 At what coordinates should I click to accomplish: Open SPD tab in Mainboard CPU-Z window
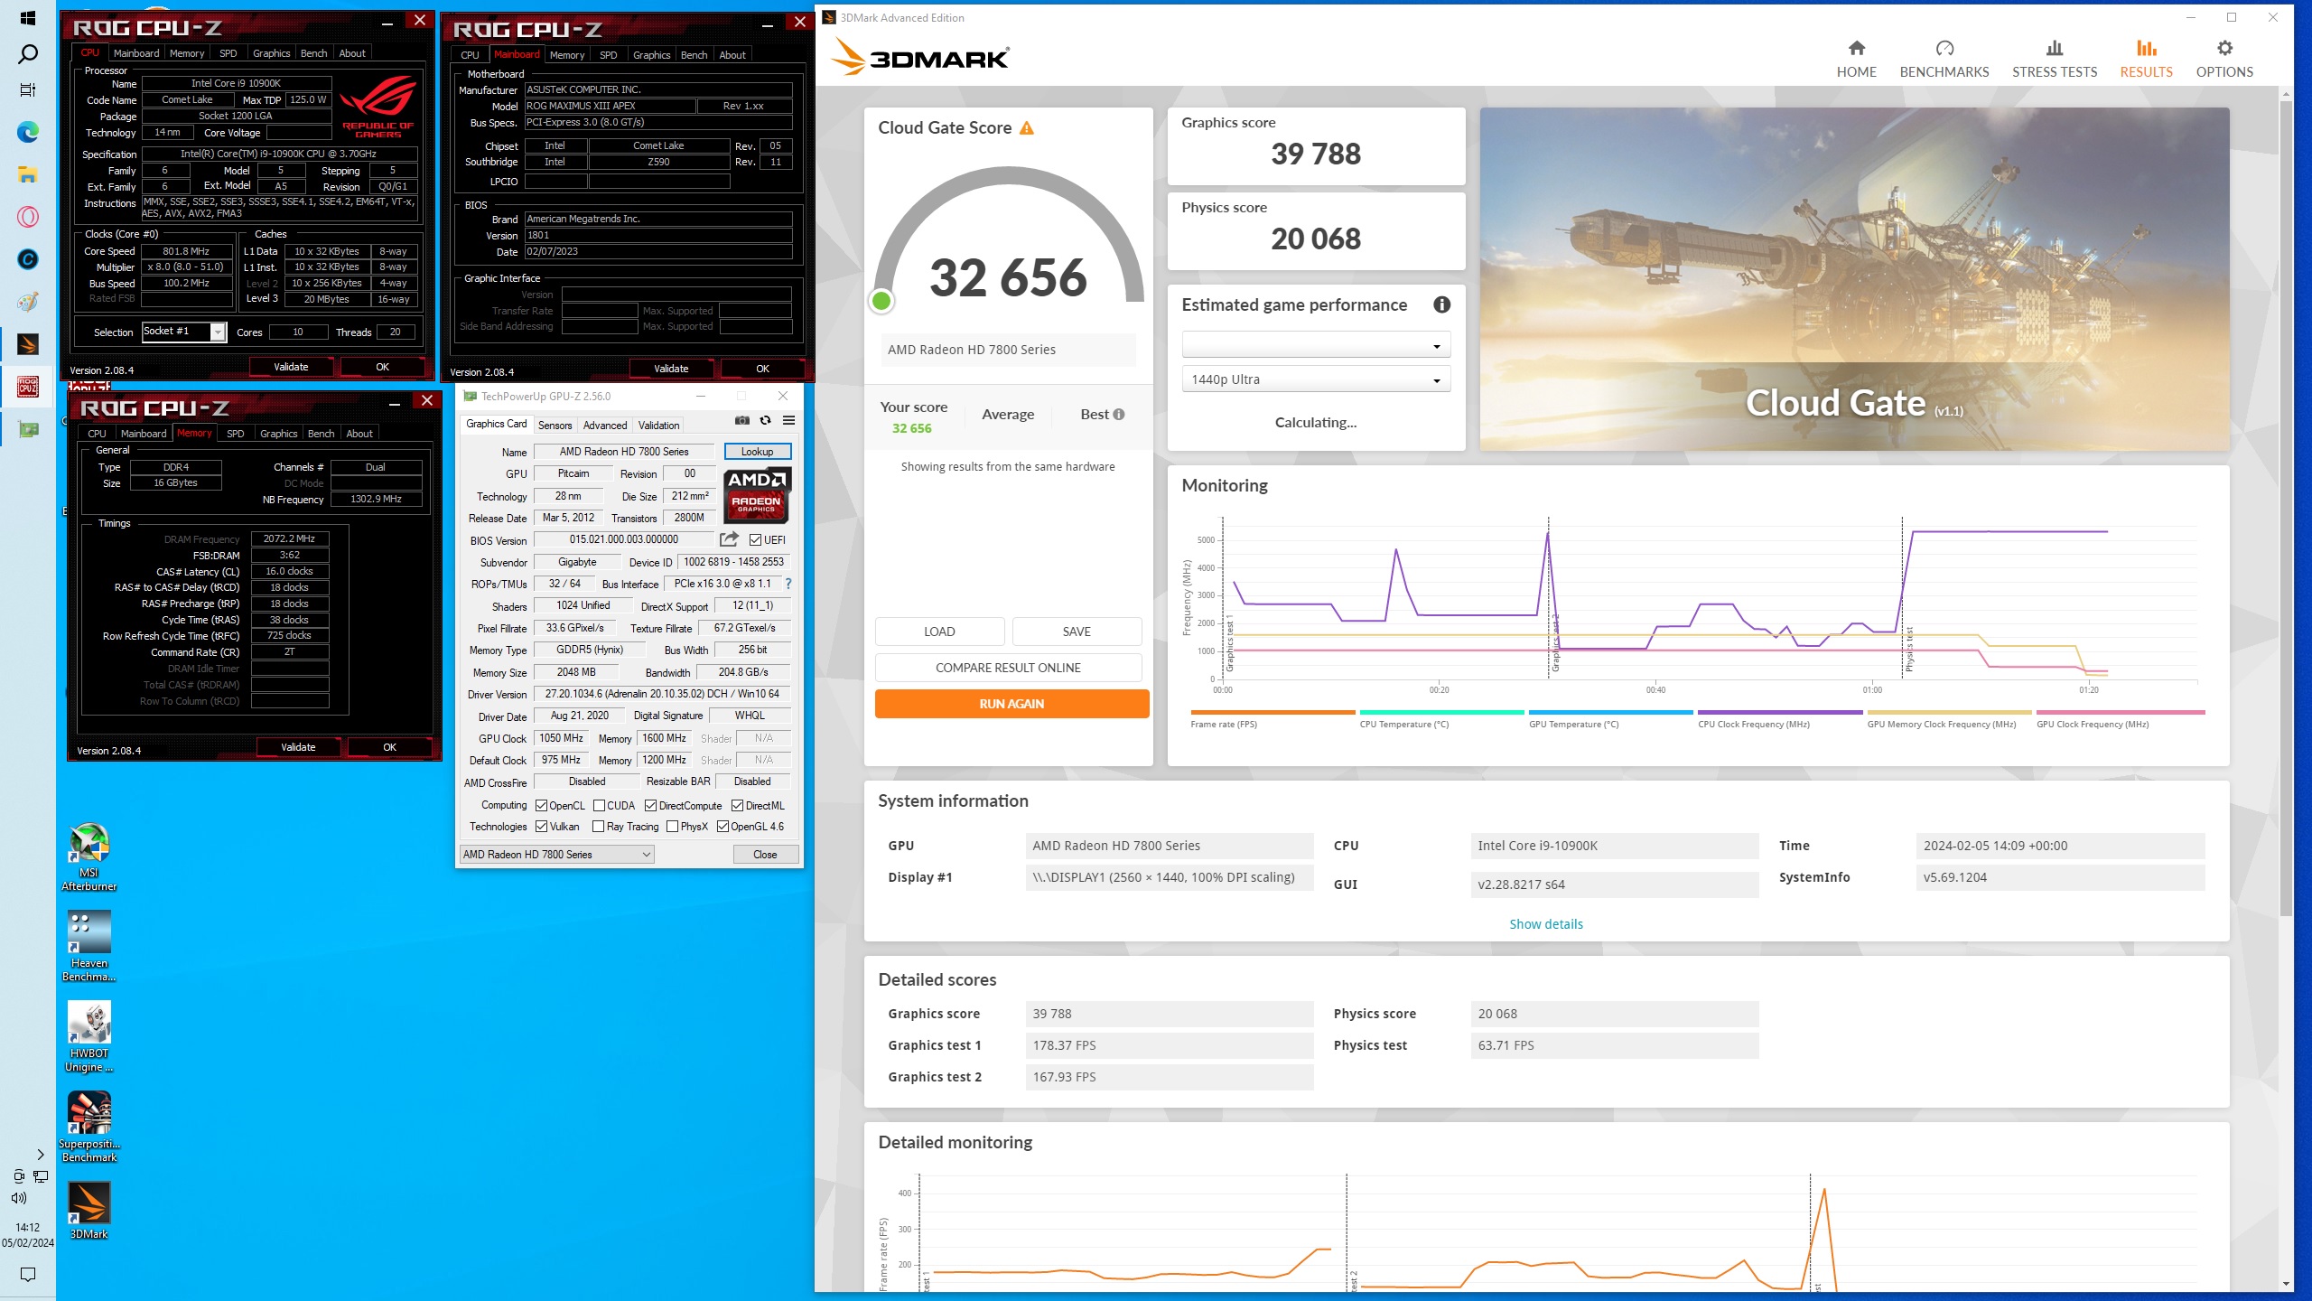point(608,55)
